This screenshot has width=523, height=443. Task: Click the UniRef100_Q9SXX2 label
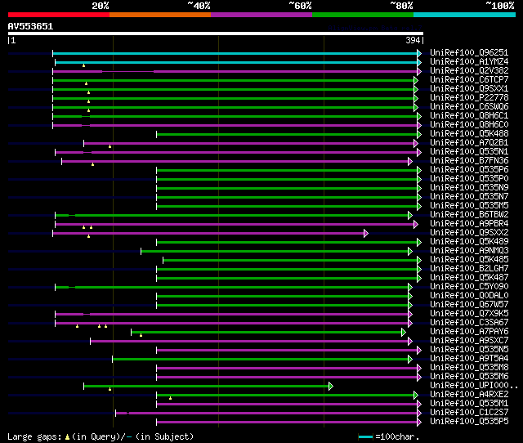tap(469, 233)
